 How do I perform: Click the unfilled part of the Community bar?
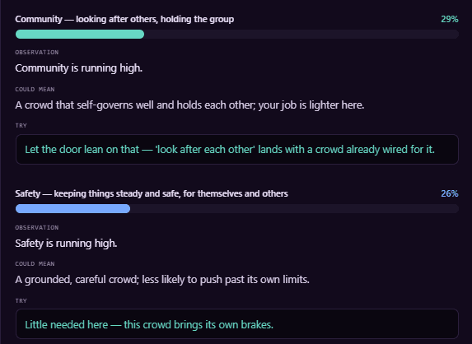(301, 34)
